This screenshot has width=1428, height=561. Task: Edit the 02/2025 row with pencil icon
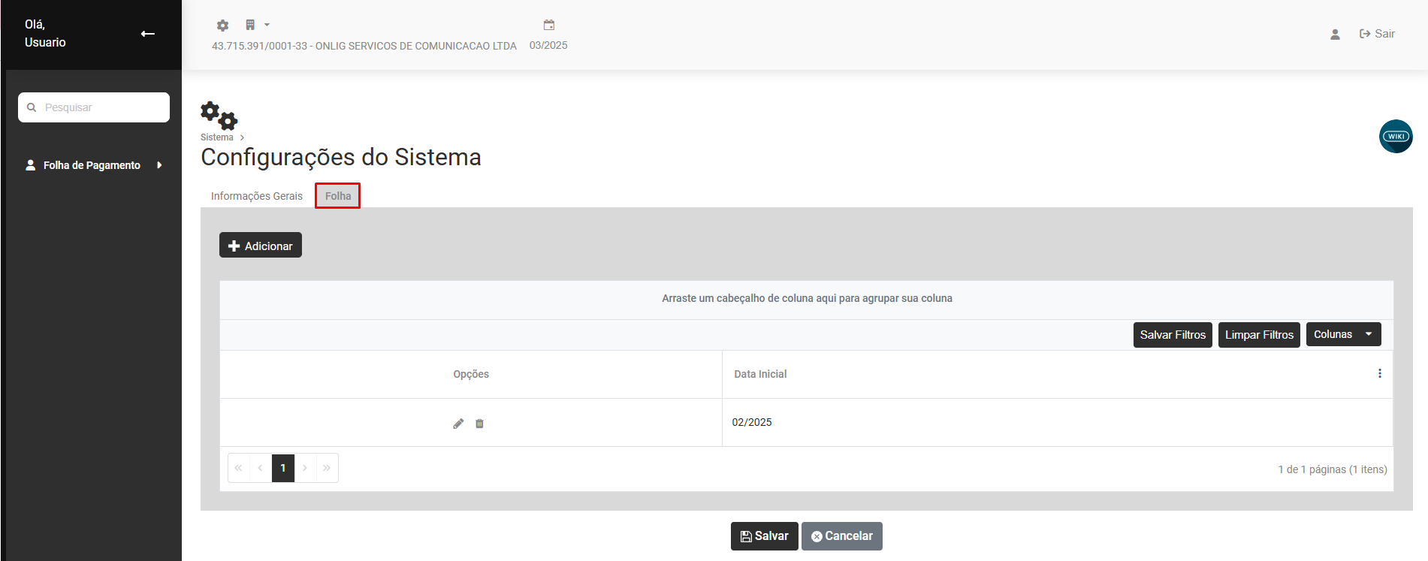click(x=458, y=424)
